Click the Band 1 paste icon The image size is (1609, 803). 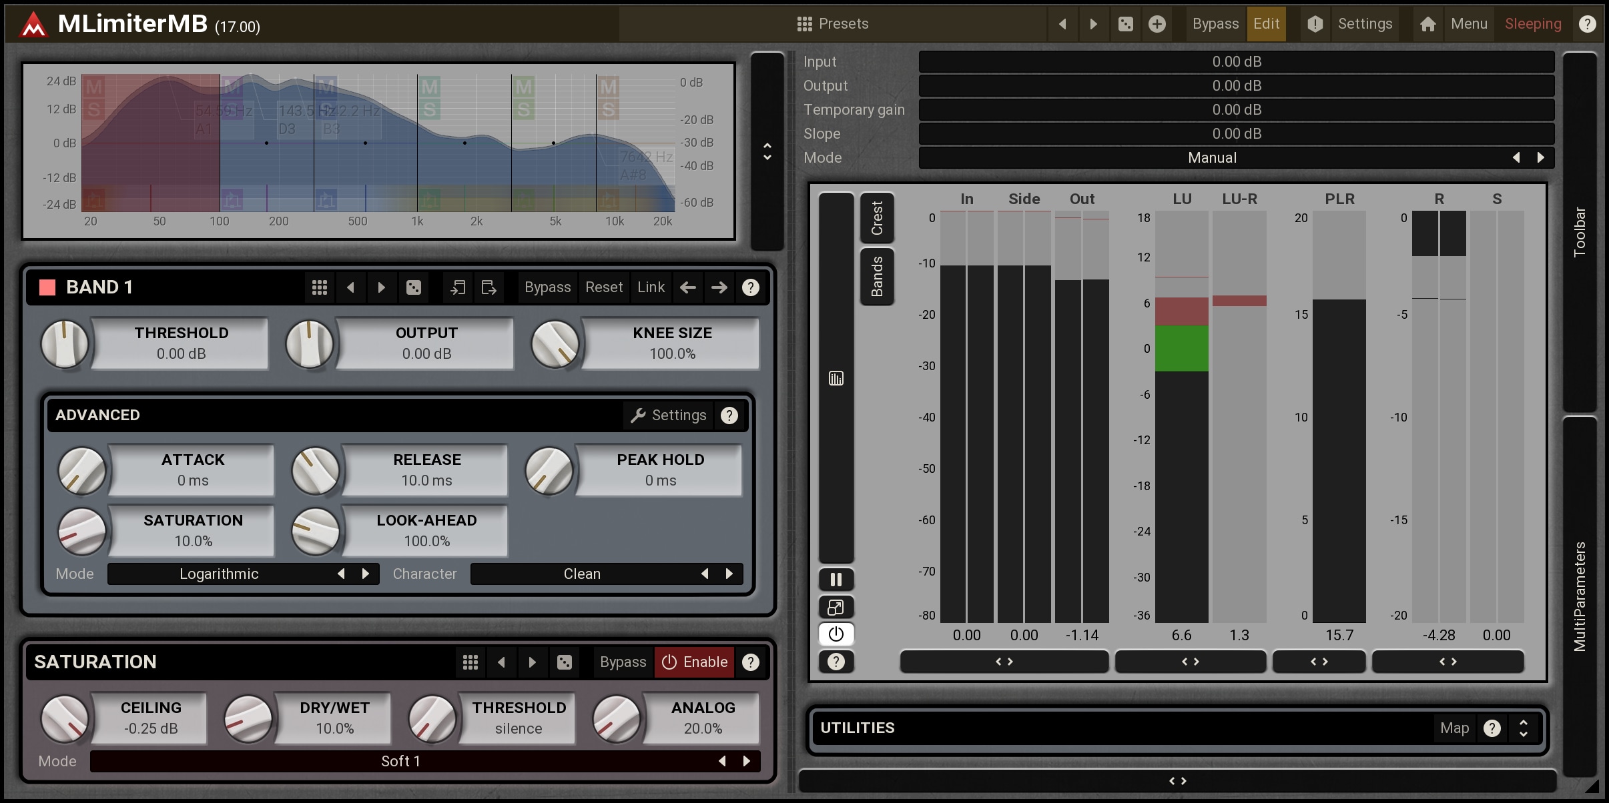(489, 287)
